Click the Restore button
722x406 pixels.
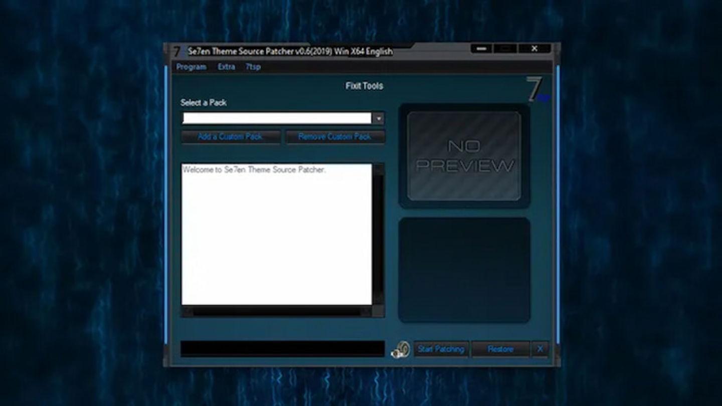pyautogui.click(x=500, y=349)
